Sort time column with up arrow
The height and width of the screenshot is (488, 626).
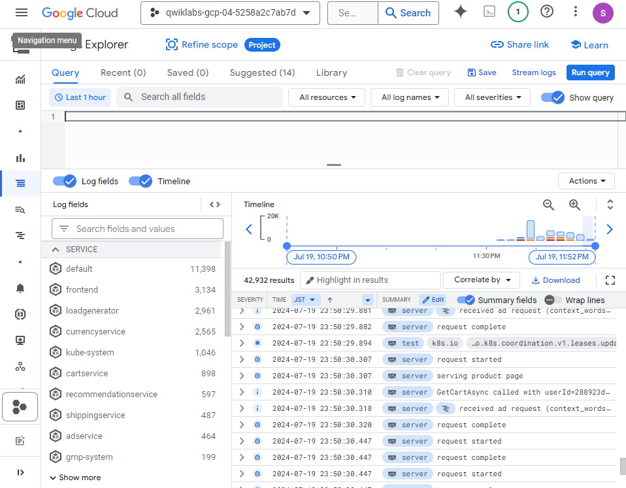point(330,300)
